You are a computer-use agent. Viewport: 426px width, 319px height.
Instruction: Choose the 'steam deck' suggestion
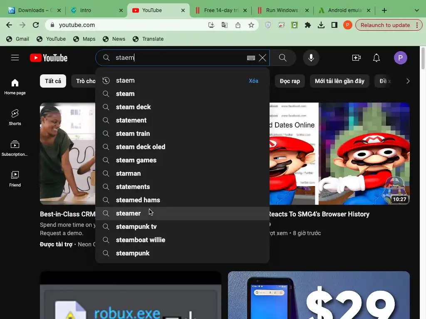coord(182,107)
